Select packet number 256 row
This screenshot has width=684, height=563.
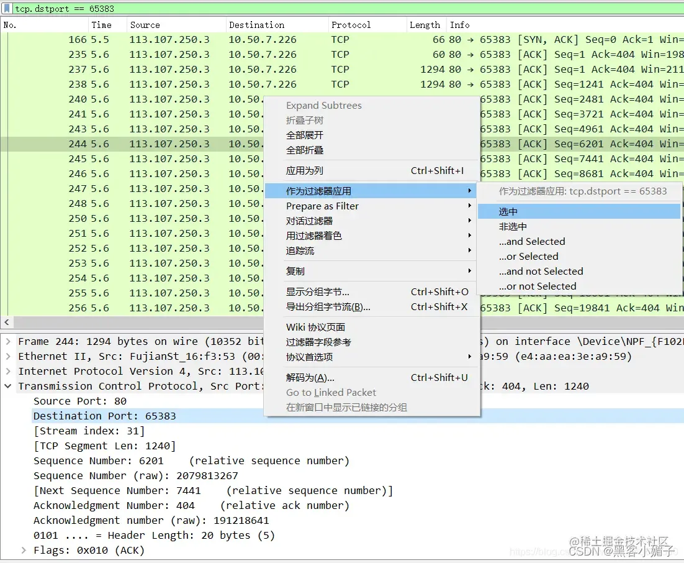click(x=132, y=308)
